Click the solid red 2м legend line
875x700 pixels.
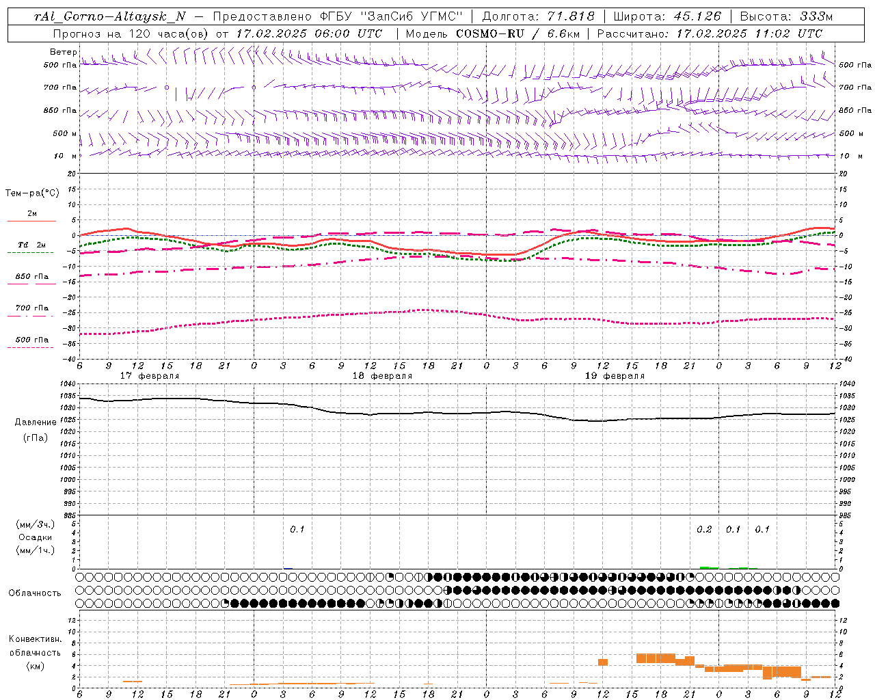(x=31, y=221)
